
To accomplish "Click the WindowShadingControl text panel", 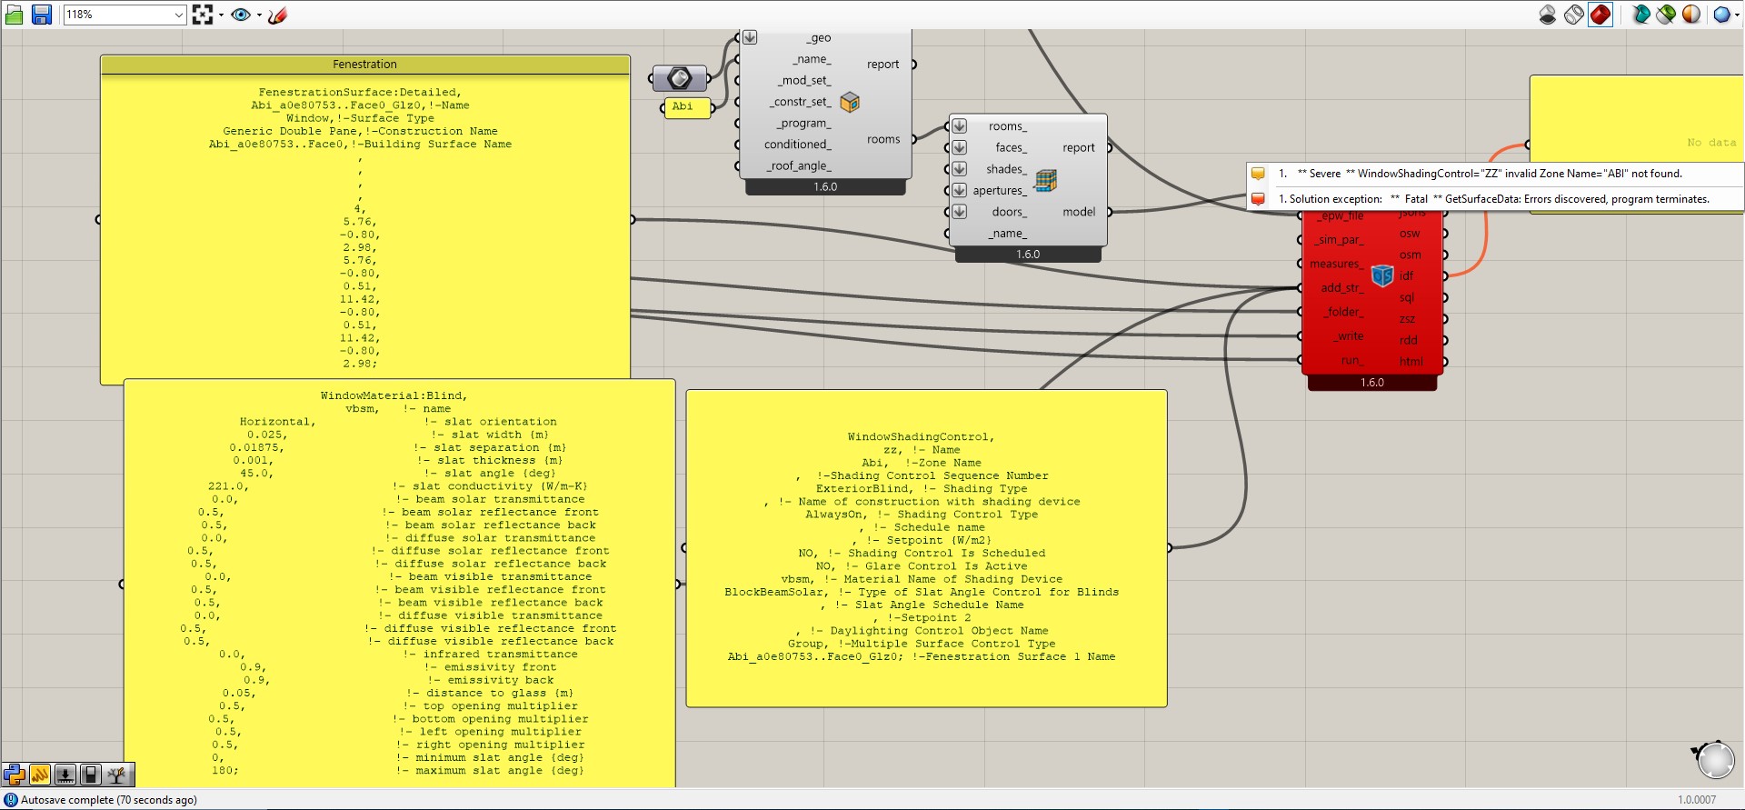I will tap(926, 548).
